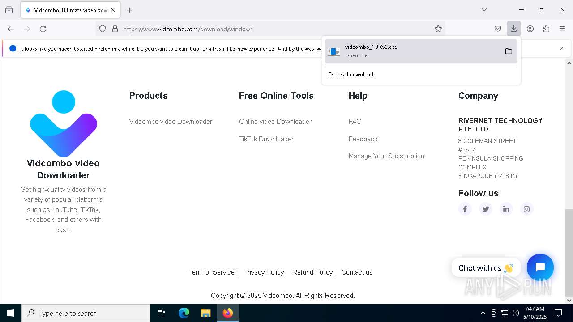Visit Vidcombo Facebook page icon
573x322 pixels.
click(465, 209)
